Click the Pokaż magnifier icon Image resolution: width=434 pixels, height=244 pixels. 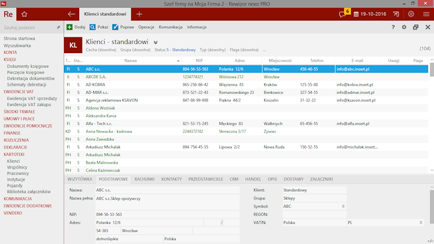coord(92,27)
